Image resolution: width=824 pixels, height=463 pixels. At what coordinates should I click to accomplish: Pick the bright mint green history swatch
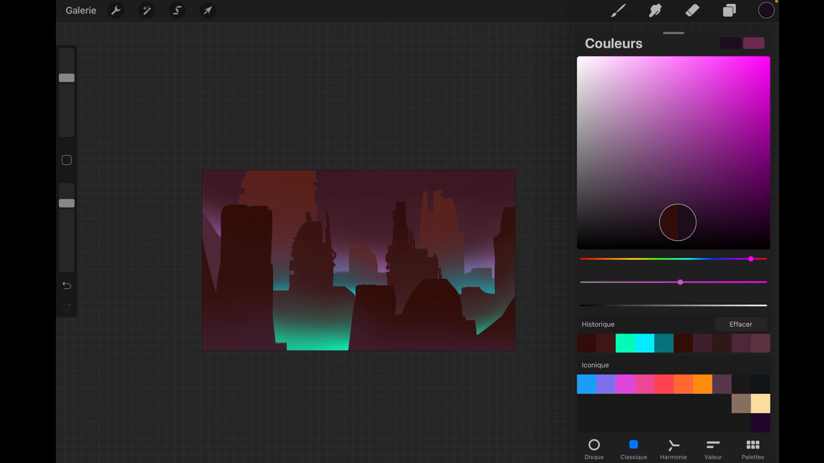click(625, 343)
